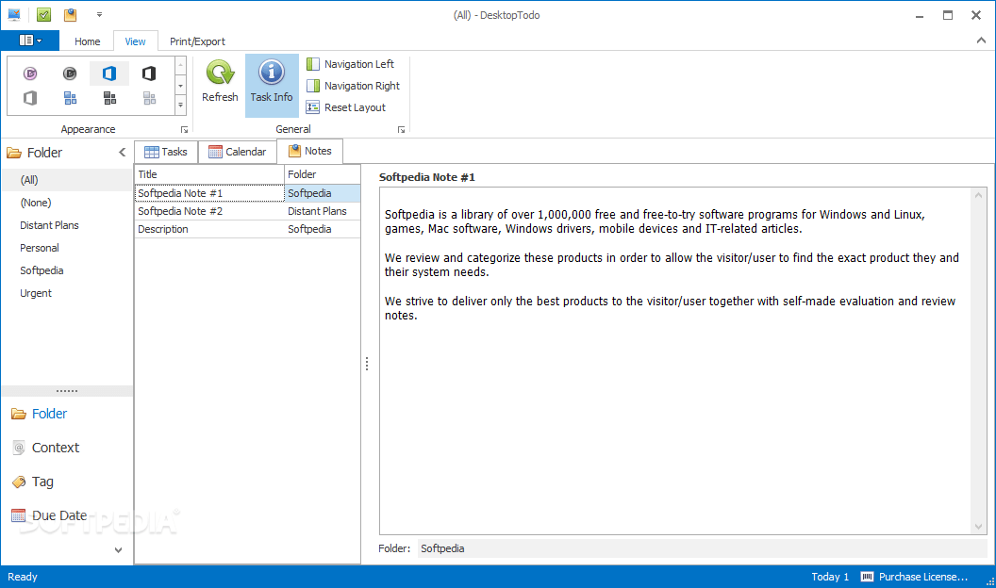This screenshot has height=588, width=996.
Task: Set Navigation Right layout
Action: (353, 86)
